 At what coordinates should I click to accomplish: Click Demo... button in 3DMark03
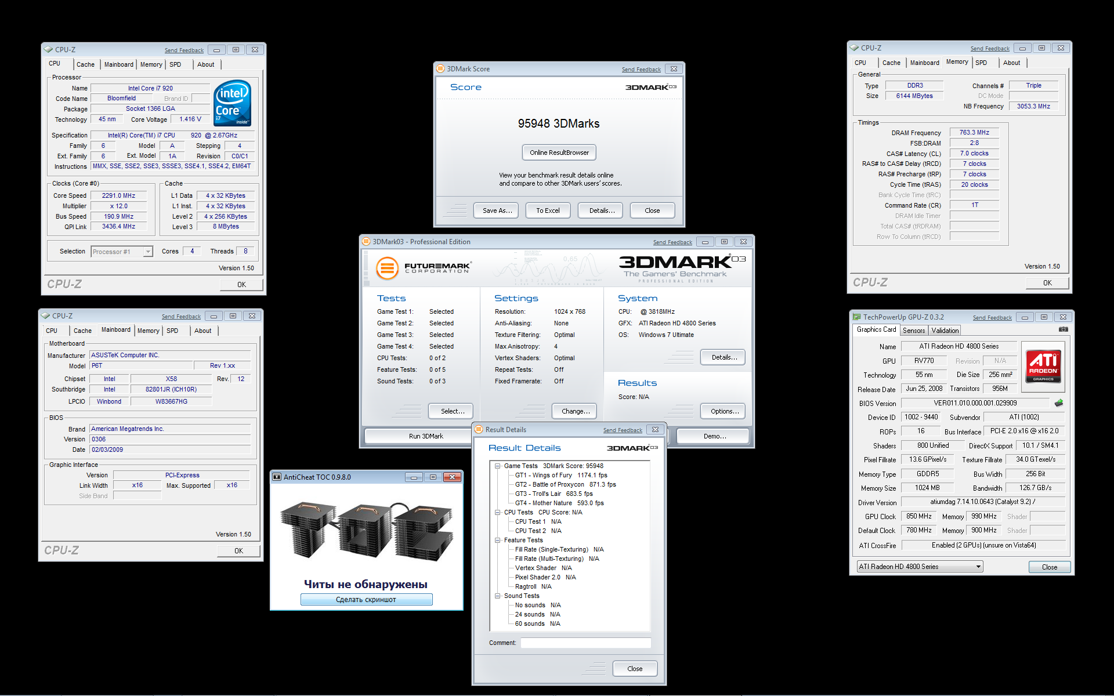click(x=714, y=436)
